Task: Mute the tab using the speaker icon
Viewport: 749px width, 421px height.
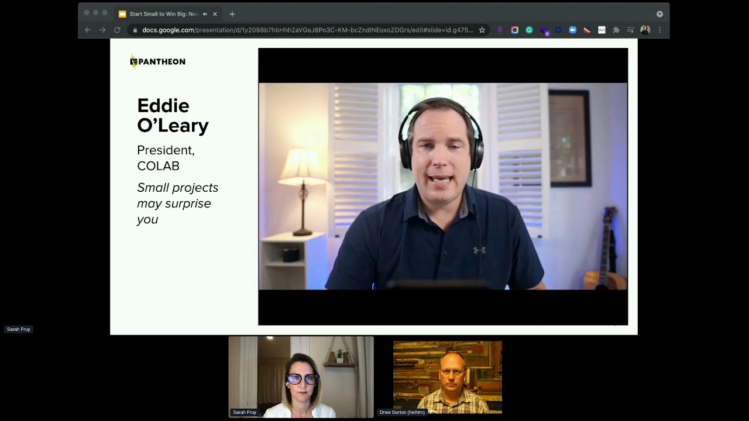Action: (205, 14)
